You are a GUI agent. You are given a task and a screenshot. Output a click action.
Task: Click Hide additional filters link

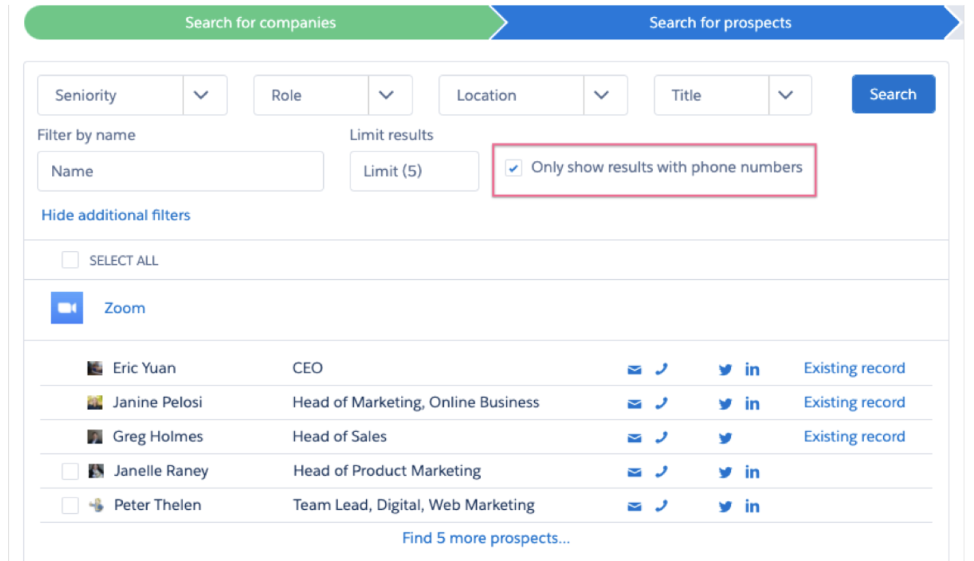[115, 215]
